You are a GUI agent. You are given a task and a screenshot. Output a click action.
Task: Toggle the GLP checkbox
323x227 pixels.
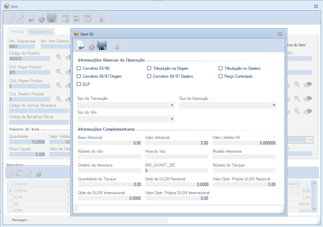point(79,84)
